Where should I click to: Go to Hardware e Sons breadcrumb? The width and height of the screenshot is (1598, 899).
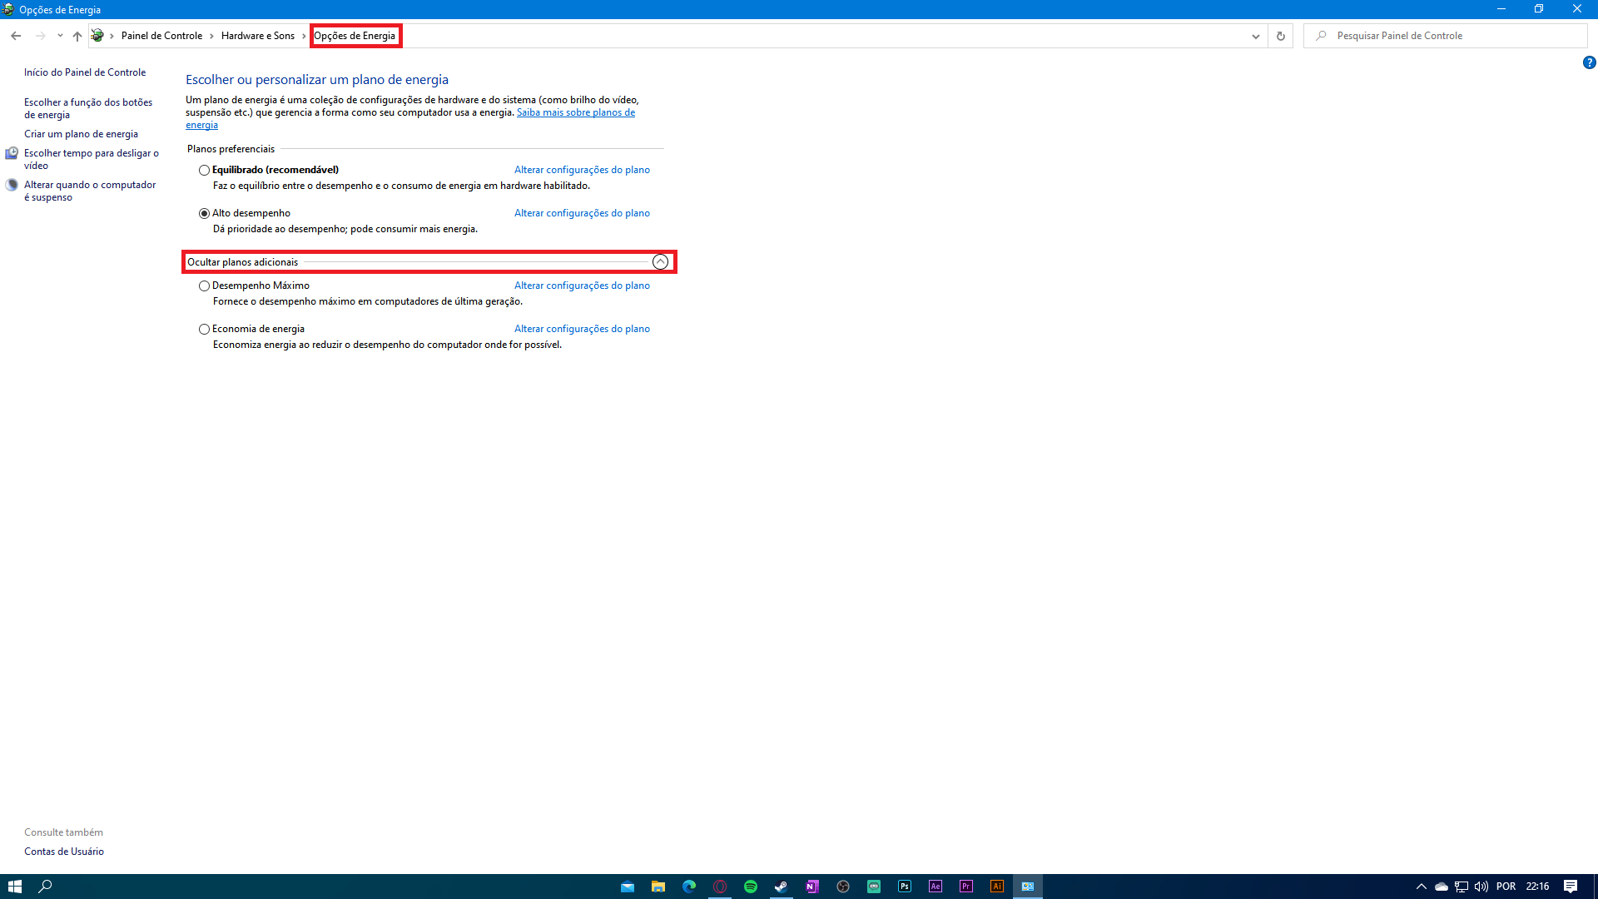tap(258, 36)
